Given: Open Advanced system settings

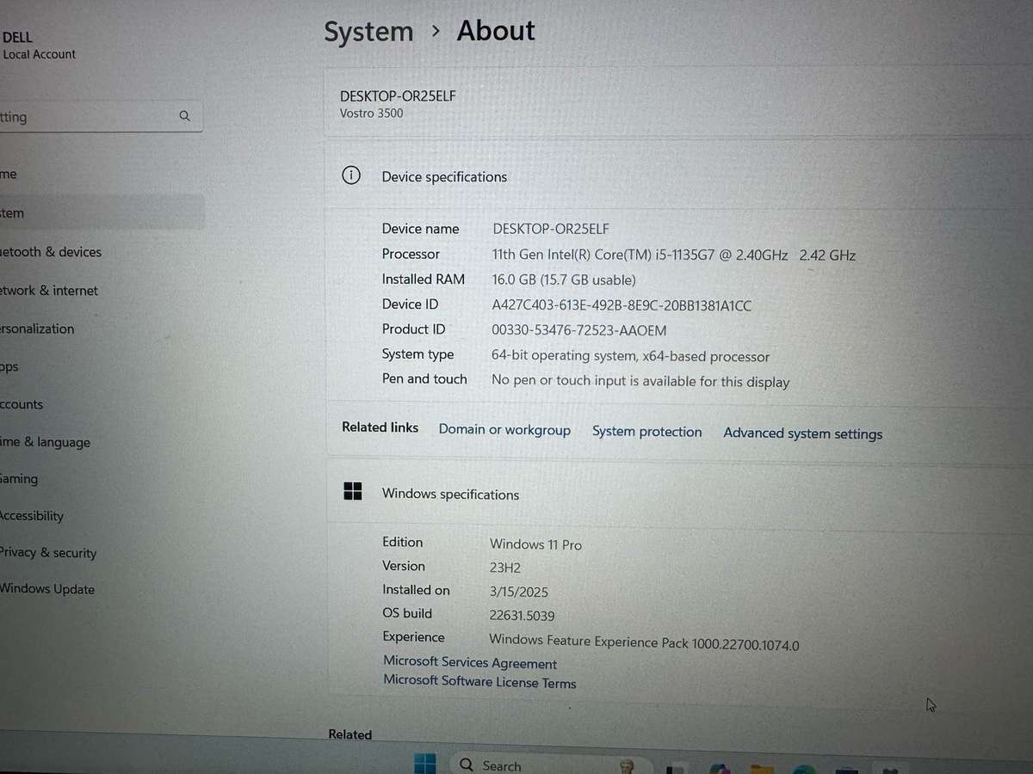Looking at the screenshot, I should point(802,433).
